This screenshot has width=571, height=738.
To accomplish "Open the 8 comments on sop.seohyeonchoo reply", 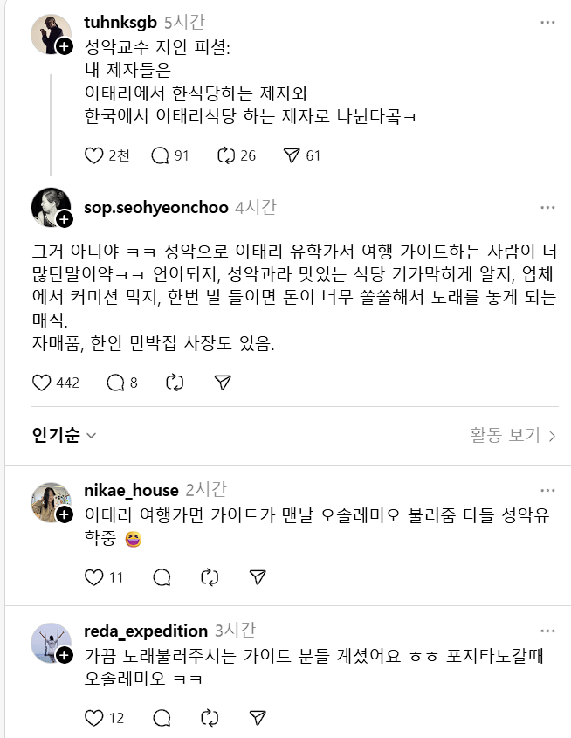I will pyautogui.click(x=116, y=383).
